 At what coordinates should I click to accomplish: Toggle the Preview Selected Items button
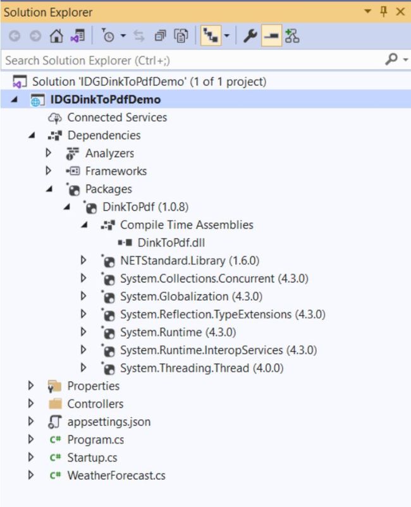click(x=271, y=35)
